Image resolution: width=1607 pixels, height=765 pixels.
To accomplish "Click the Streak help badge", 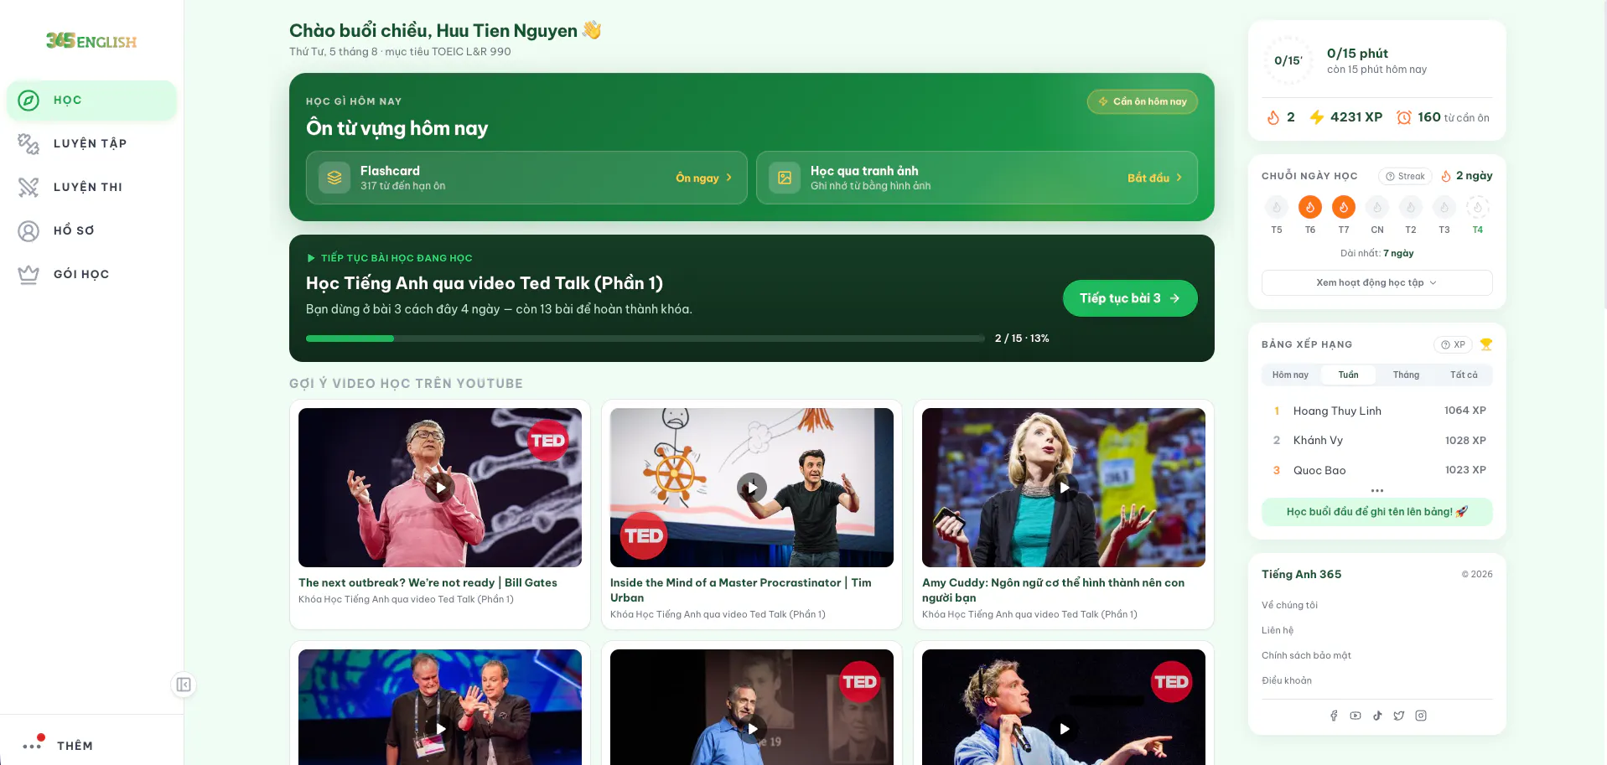I will tap(1406, 176).
